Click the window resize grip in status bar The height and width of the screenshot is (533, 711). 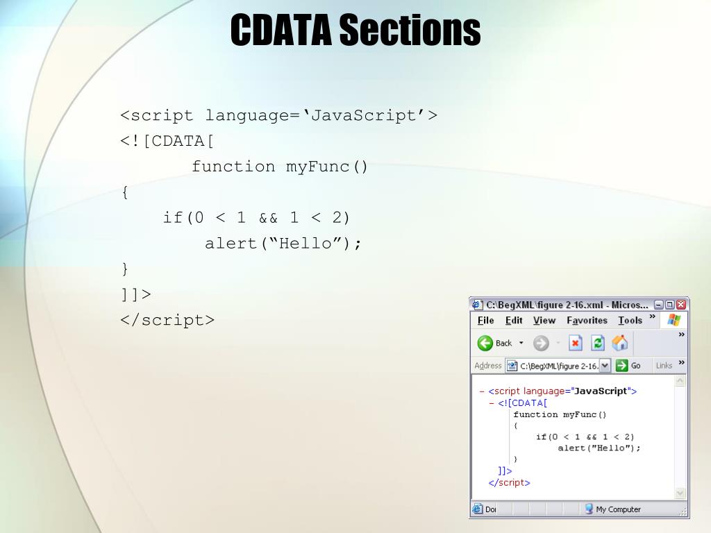point(683,511)
